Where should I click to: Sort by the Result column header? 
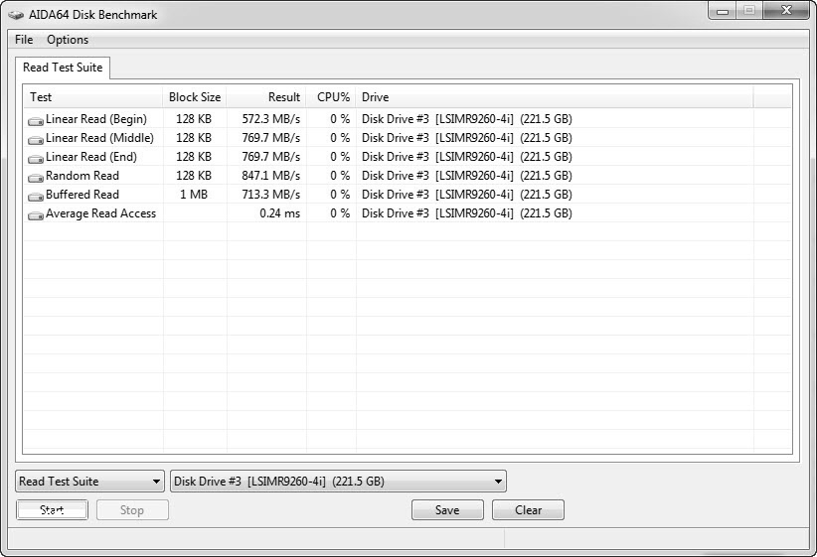click(x=266, y=97)
